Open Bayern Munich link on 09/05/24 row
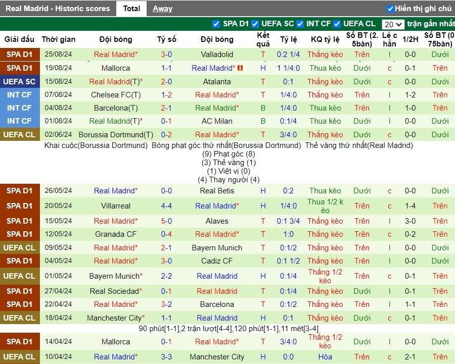 pos(217,248)
